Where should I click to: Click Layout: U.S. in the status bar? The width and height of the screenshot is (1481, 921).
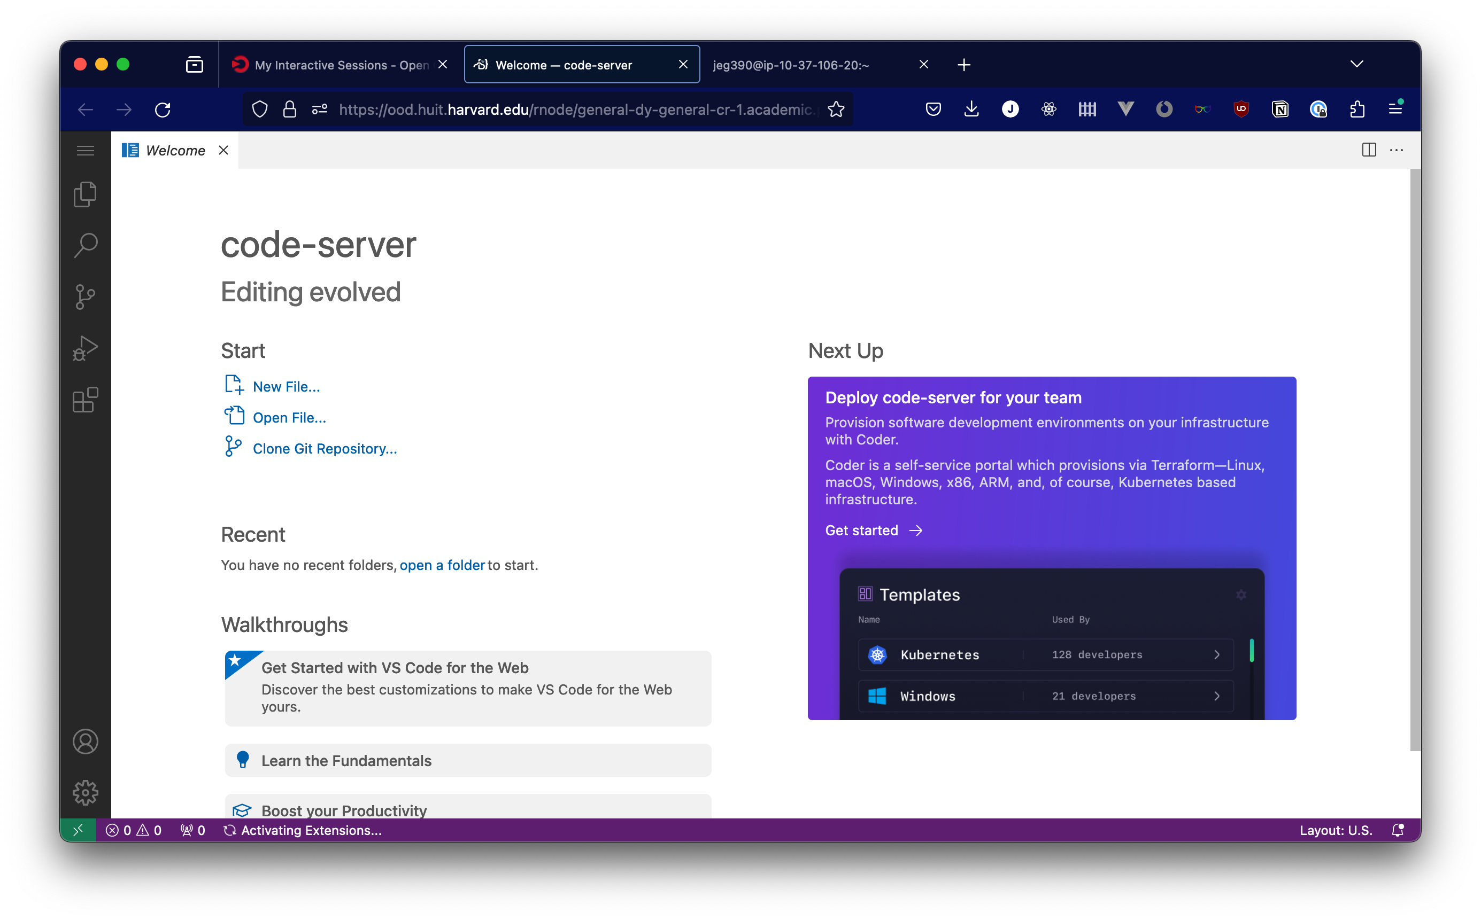pos(1336,830)
